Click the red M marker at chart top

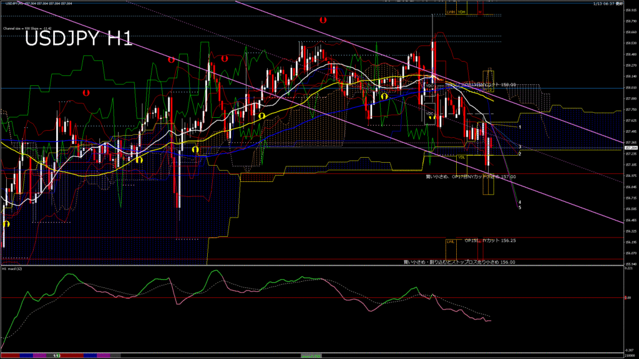[x=480, y=12]
